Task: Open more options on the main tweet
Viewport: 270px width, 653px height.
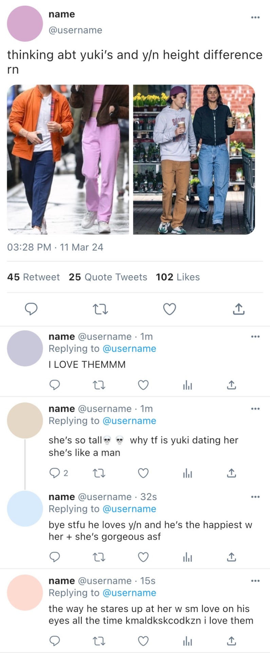Action: click(255, 17)
